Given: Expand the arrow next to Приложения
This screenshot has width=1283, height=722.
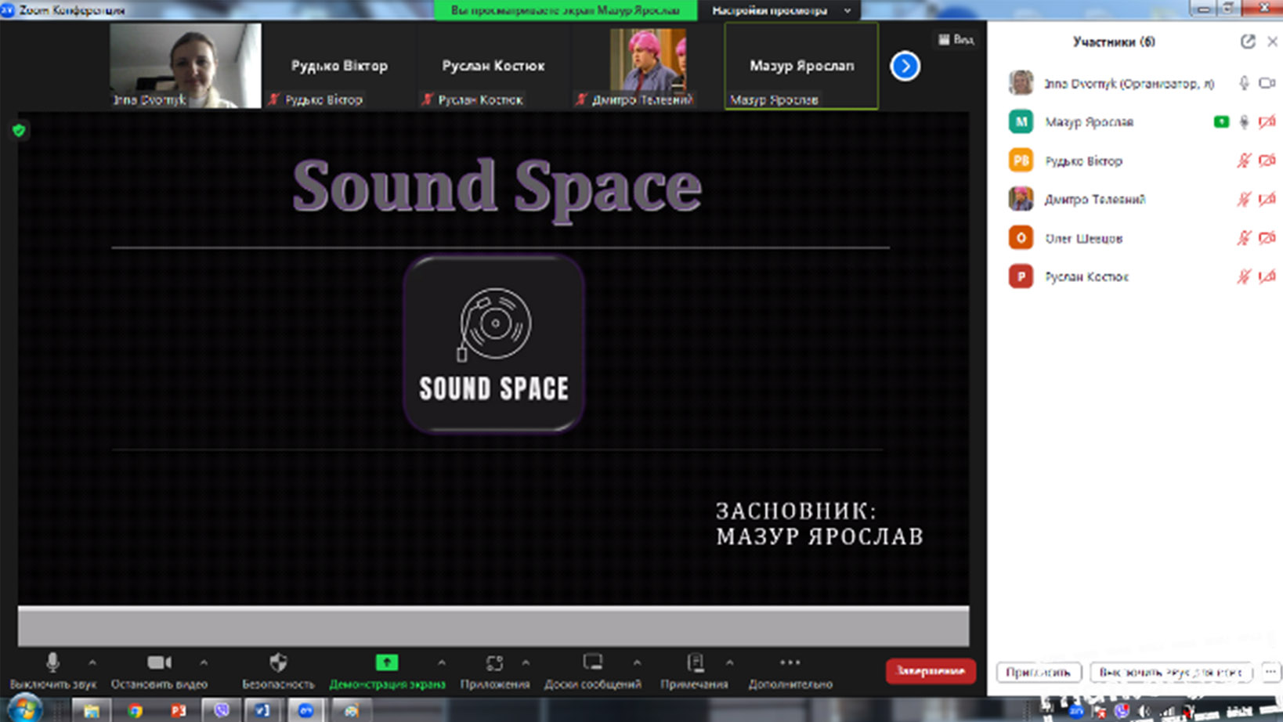Looking at the screenshot, I should [526, 662].
